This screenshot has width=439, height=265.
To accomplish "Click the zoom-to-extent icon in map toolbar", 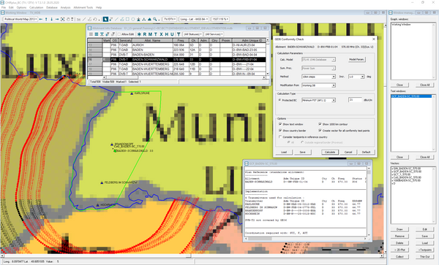I will click(x=62, y=19).
